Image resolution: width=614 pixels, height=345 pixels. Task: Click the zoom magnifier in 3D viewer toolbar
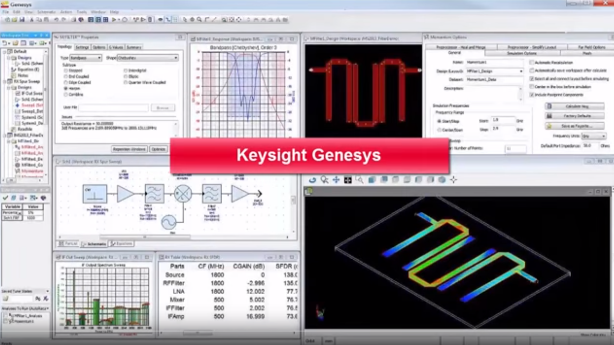[325, 180]
